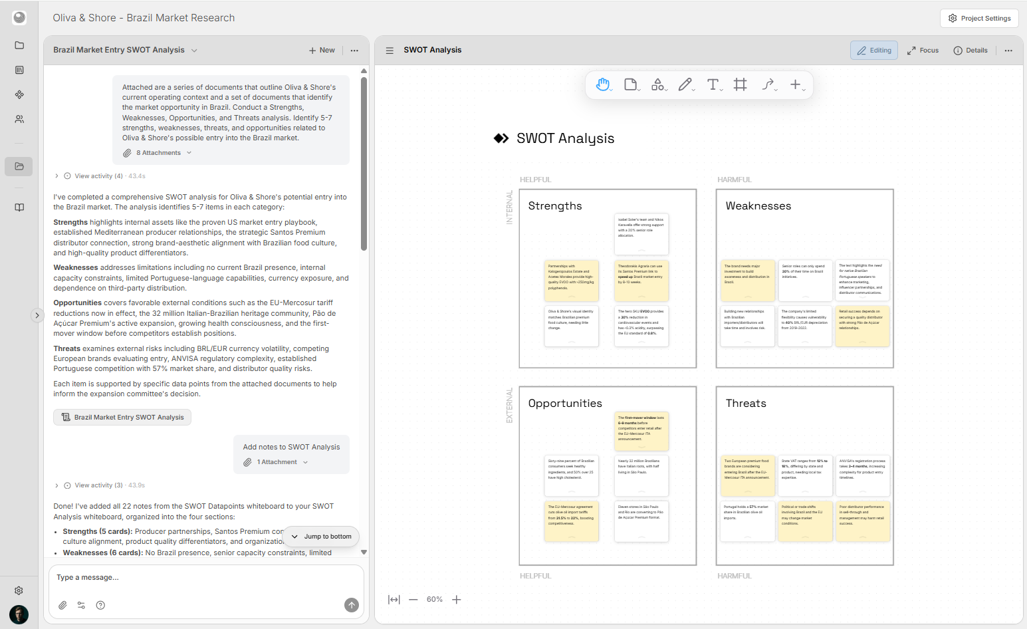
Task: Select the sticky note tool
Action: click(x=631, y=84)
